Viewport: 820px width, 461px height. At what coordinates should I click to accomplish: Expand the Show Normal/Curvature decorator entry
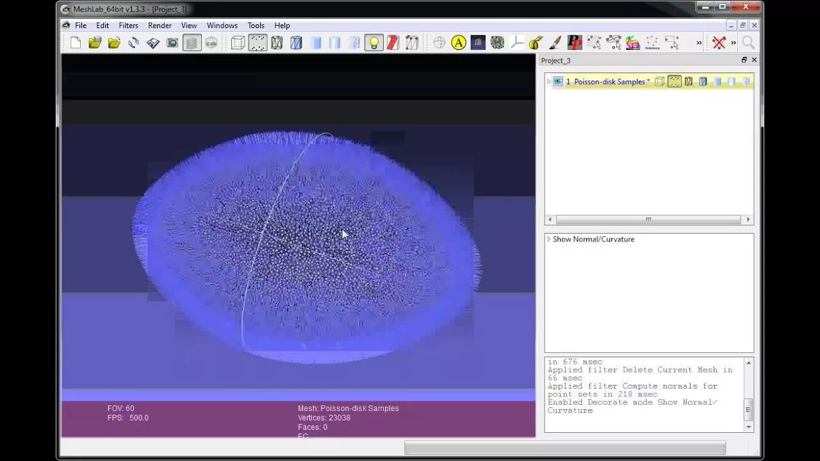[x=549, y=239]
